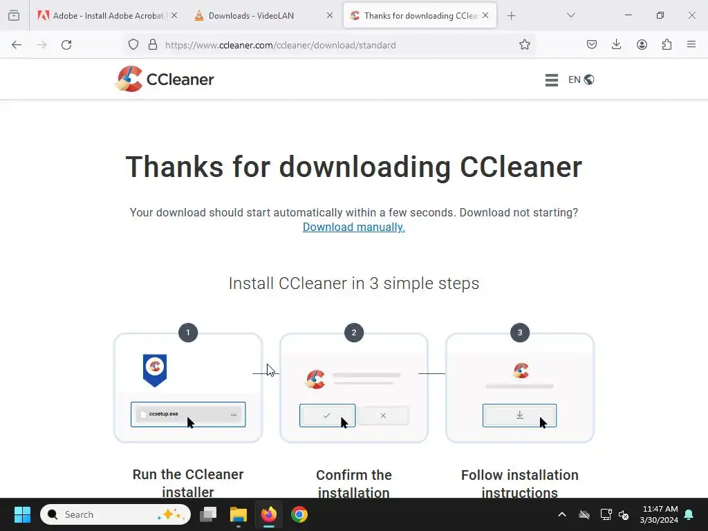
Task: Go back to the previous page
Action: (x=17, y=45)
